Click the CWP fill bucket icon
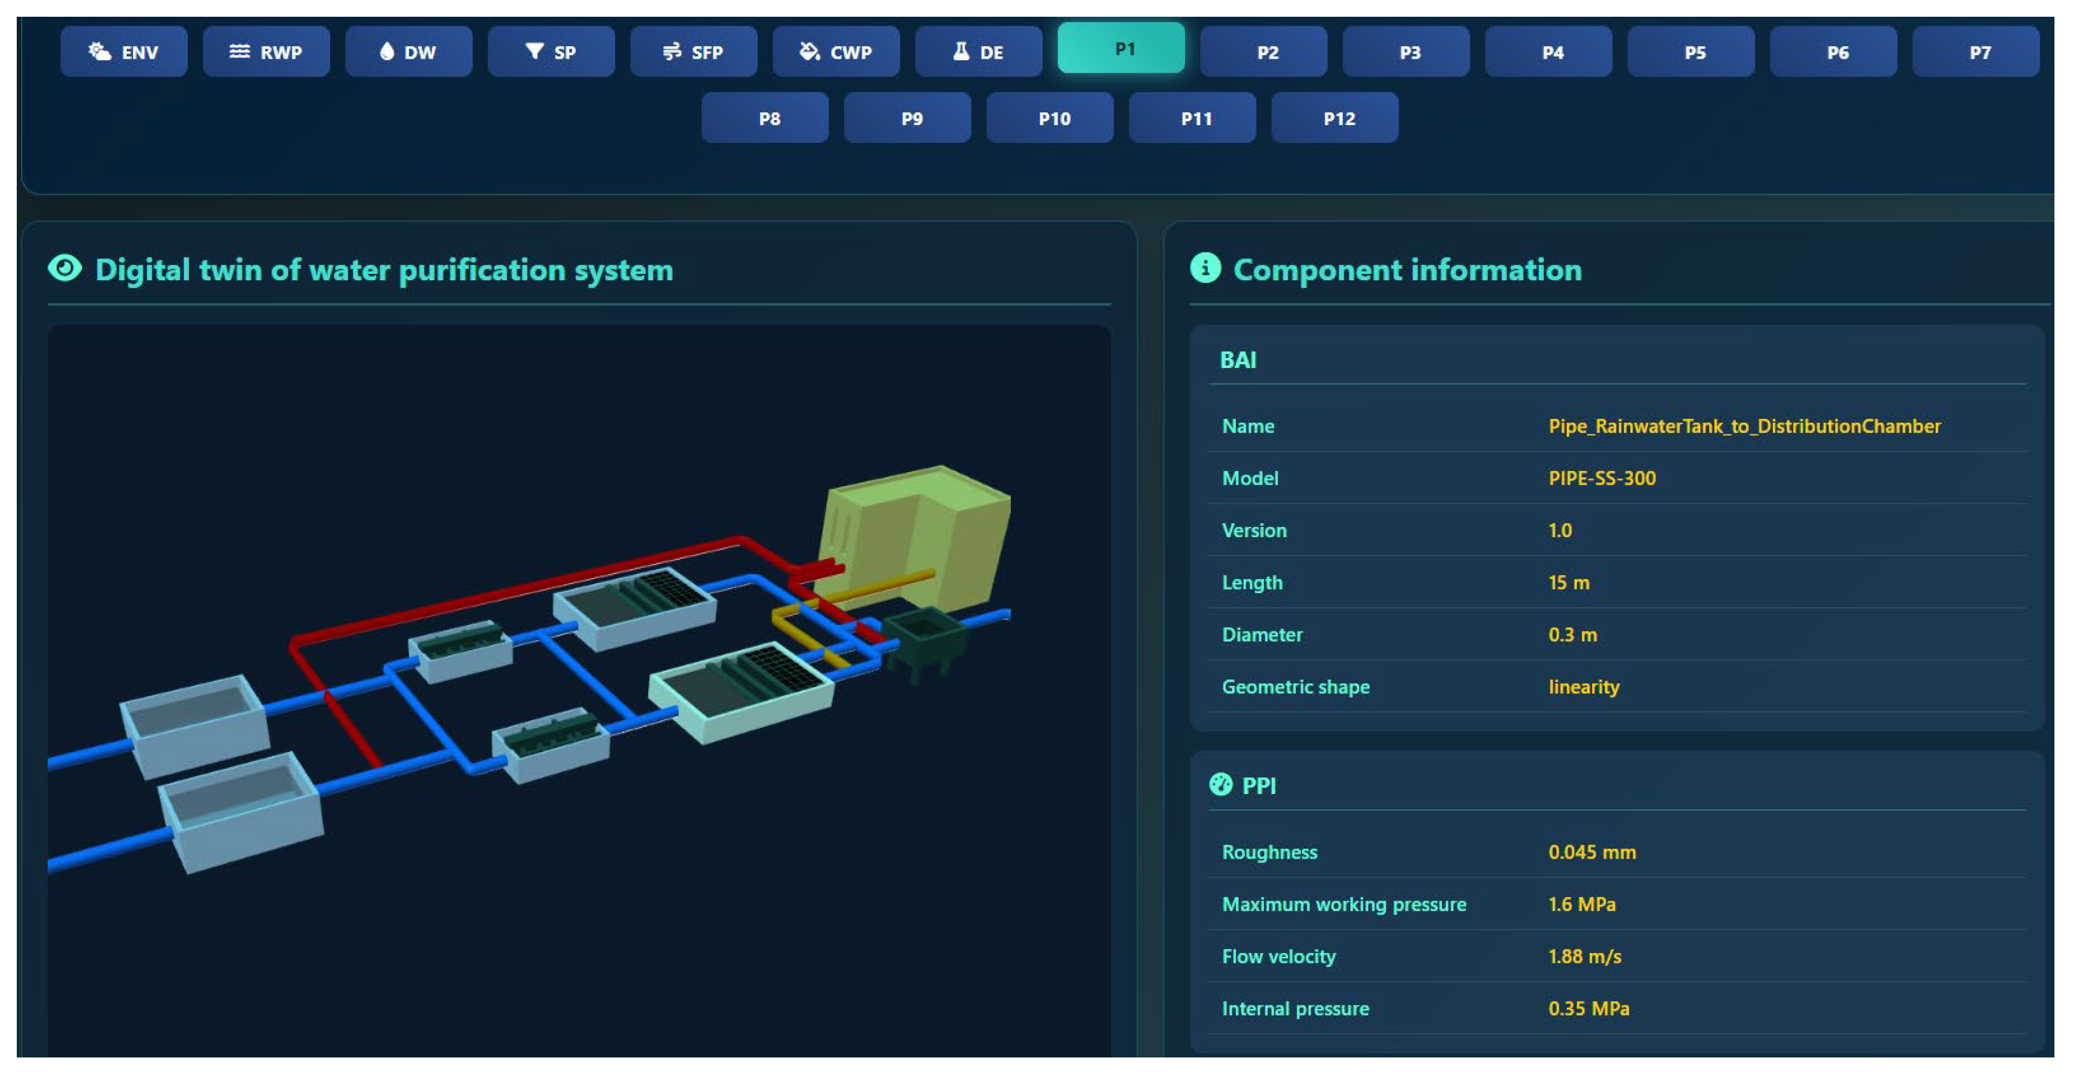This screenshot has height=1077, width=2074. click(809, 52)
